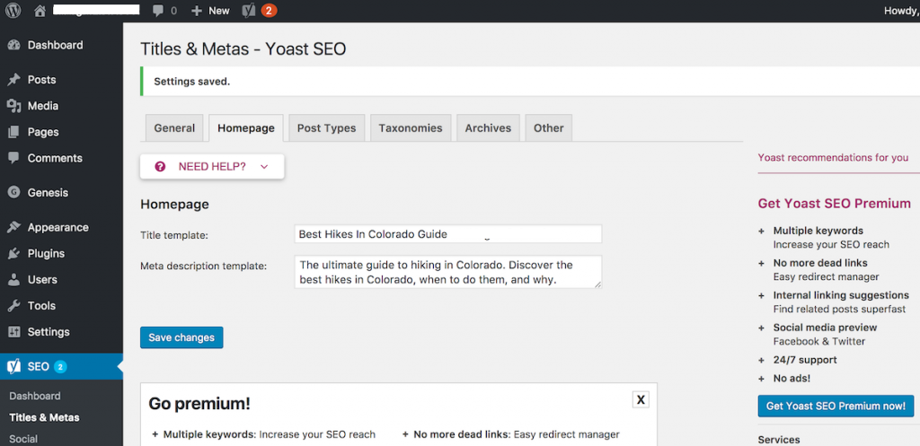
Task: Focus the Title template input field
Action: [447, 234]
